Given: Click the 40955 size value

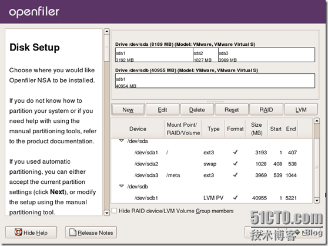Looking at the screenshot, I should click(x=259, y=198).
